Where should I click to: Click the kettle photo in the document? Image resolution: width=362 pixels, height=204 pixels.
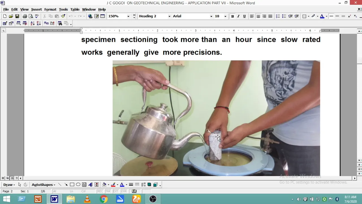pyautogui.click(x=216, y=118)
